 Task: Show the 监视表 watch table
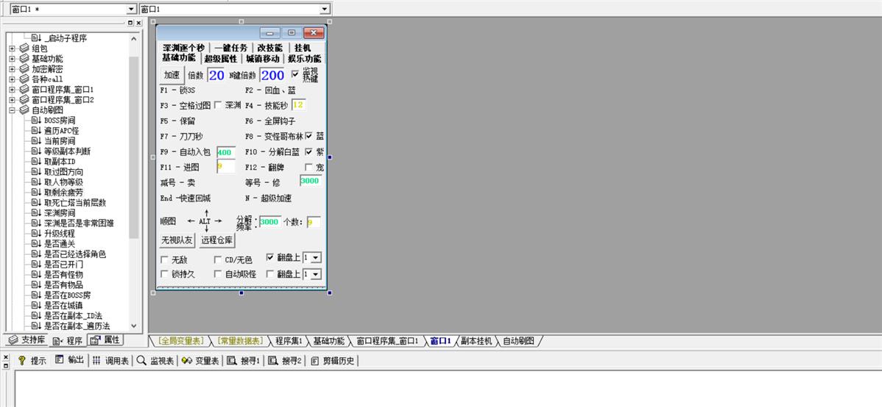pyautogui.click(x=155, y=361)
